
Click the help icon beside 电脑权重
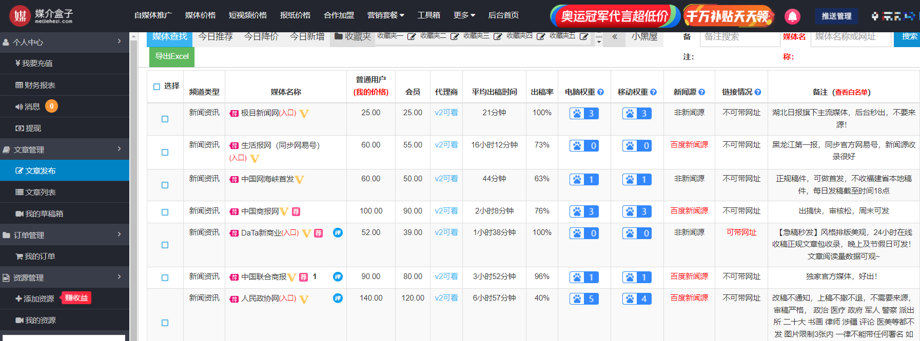(601, 92)
